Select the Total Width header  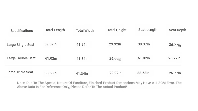[85, 30]
